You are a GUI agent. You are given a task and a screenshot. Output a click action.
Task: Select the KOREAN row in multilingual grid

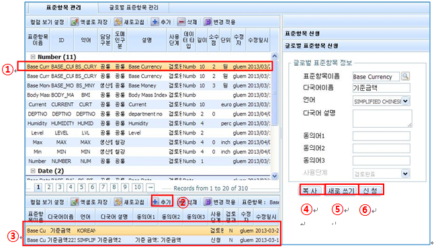point(153,231)
